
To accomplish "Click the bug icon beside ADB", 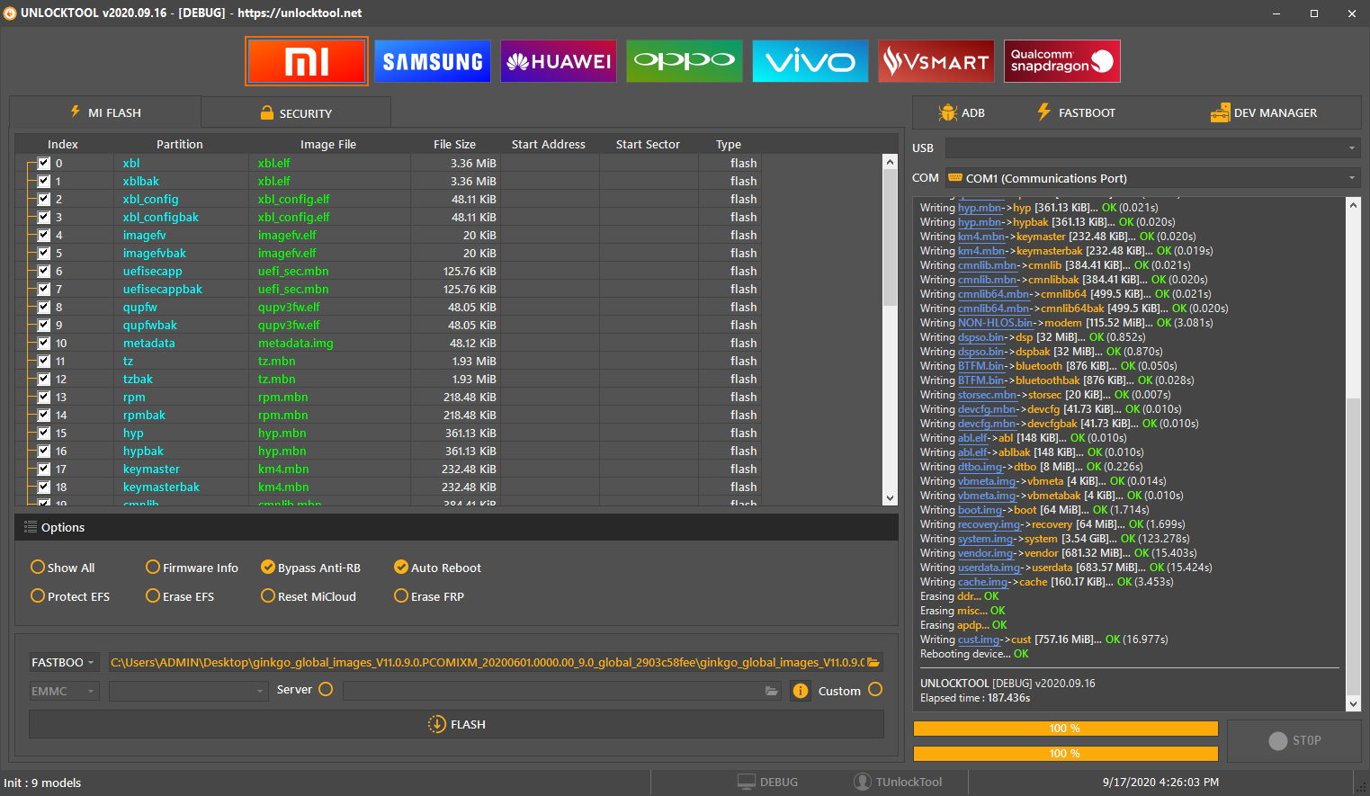I will [x=947, y=112].
